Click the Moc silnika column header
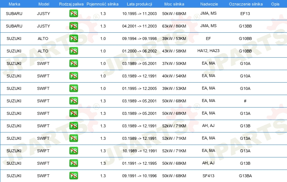 pos(174,4)
